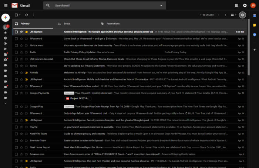
Task: Open Snoozed clock in the sidebar
Action: 6,38
